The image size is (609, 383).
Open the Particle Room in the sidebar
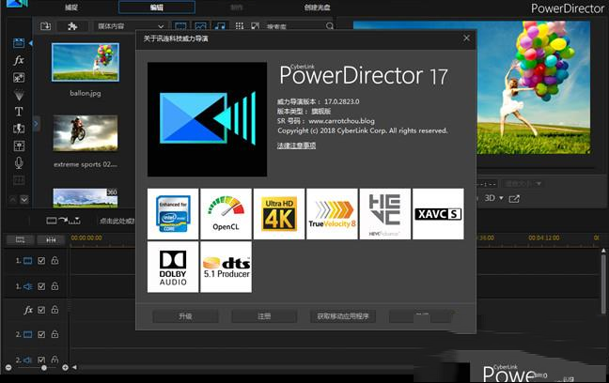[x=18, y=95]
